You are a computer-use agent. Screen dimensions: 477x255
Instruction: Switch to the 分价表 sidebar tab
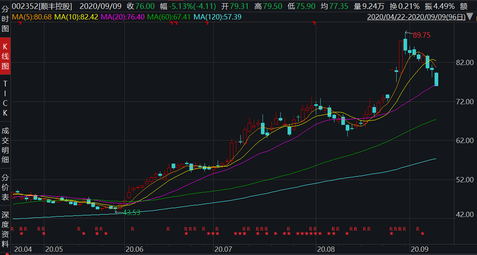click(x=5, y=187)
